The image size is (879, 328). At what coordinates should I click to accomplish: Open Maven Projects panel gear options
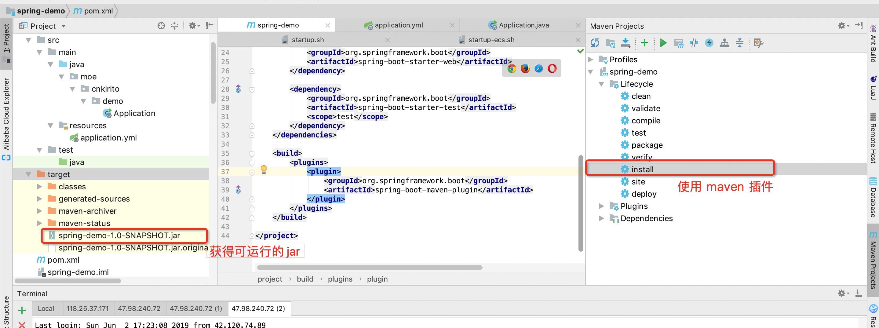click(843, 26)
